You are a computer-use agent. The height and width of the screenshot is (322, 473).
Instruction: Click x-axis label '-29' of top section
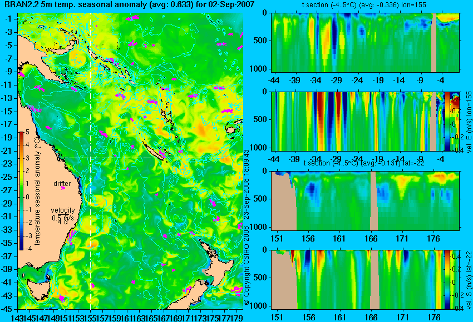[x=336, y=80]
